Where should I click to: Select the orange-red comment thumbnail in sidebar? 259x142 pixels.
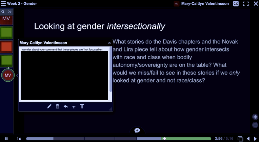tap(6, 47)
